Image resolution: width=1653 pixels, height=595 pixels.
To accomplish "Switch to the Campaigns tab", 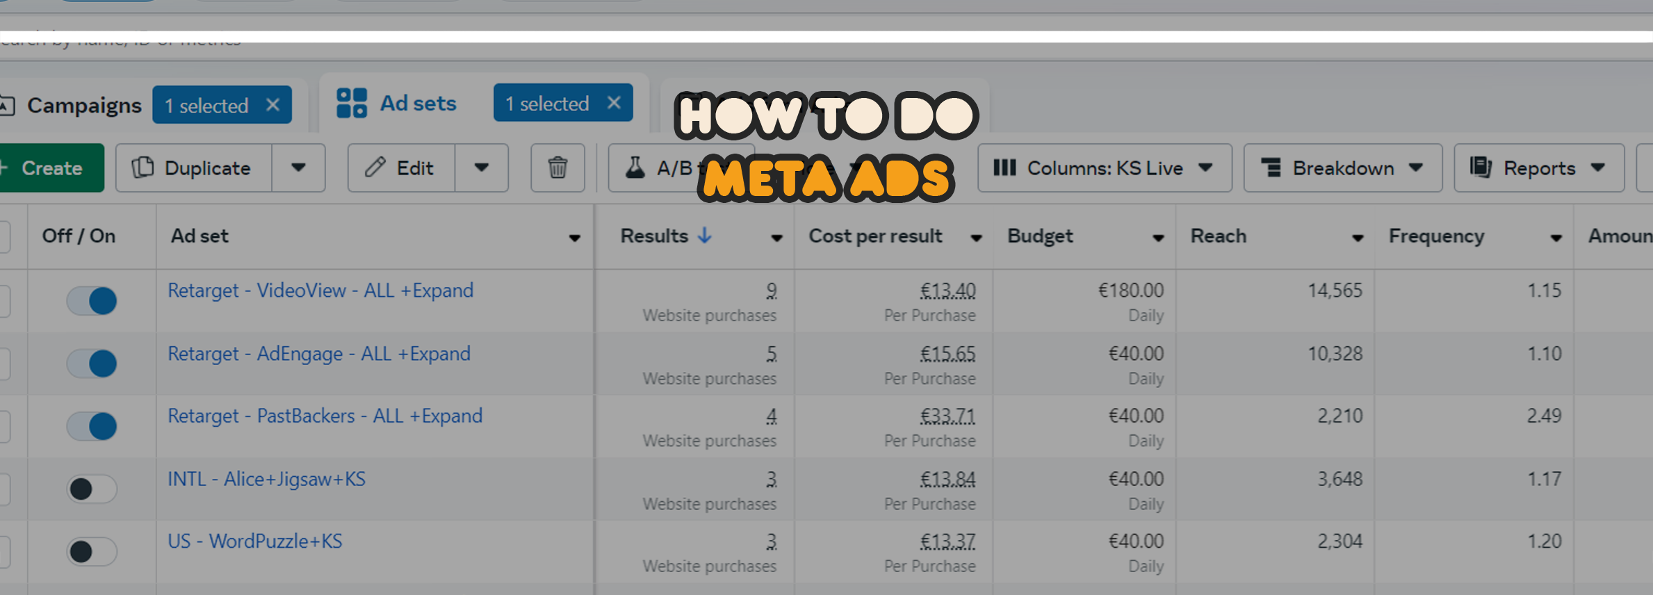I will [84, 106].
